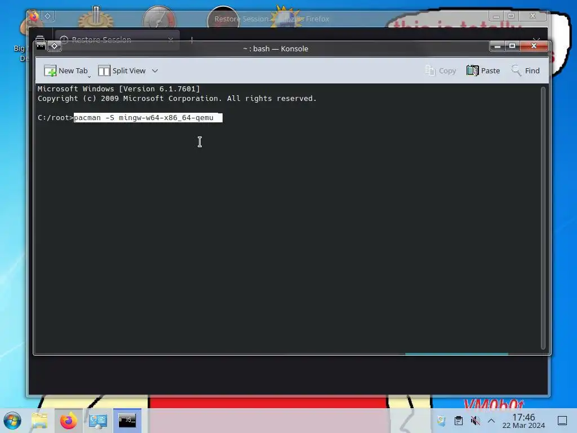Screen dimensions: 577x433
Task: Click the show desktop button
Action: coord(562,421)
